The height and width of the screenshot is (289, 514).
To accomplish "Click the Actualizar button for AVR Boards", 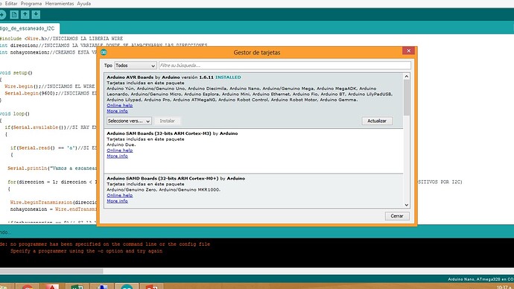I will (377, 121).
